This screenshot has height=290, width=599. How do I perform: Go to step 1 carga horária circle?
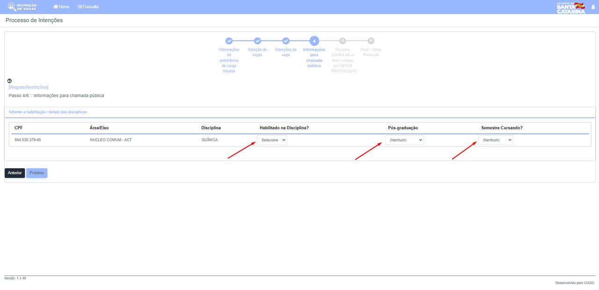[x=229, y=41]
